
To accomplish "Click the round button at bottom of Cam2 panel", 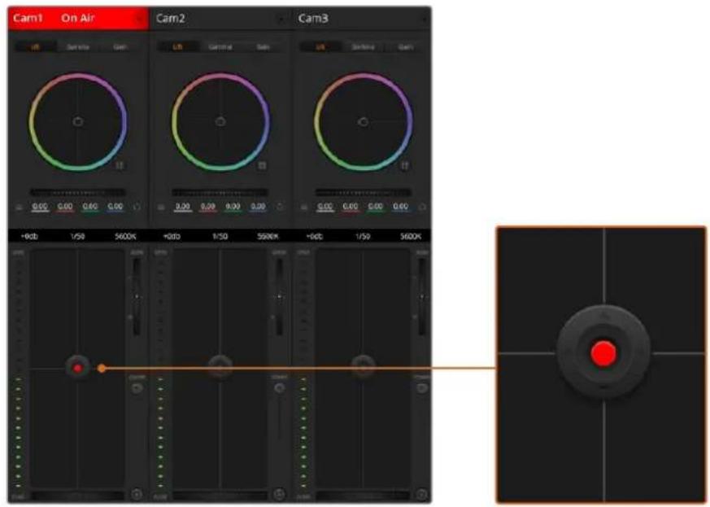I will tap(280, 494).
